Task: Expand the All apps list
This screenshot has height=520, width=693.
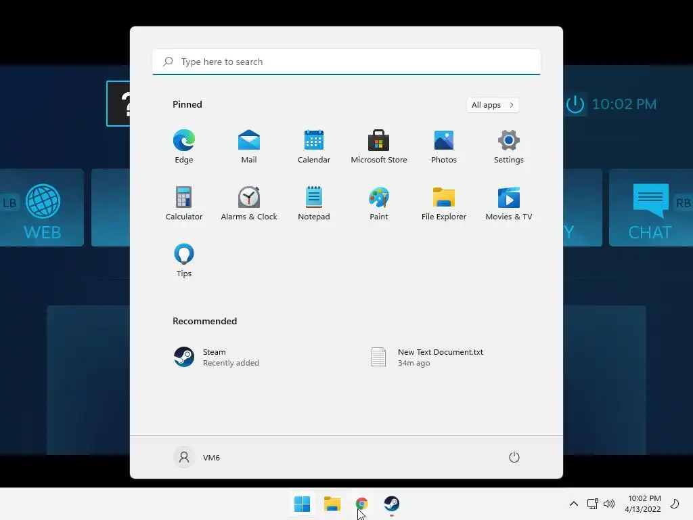Action: (x=493, y=105)
